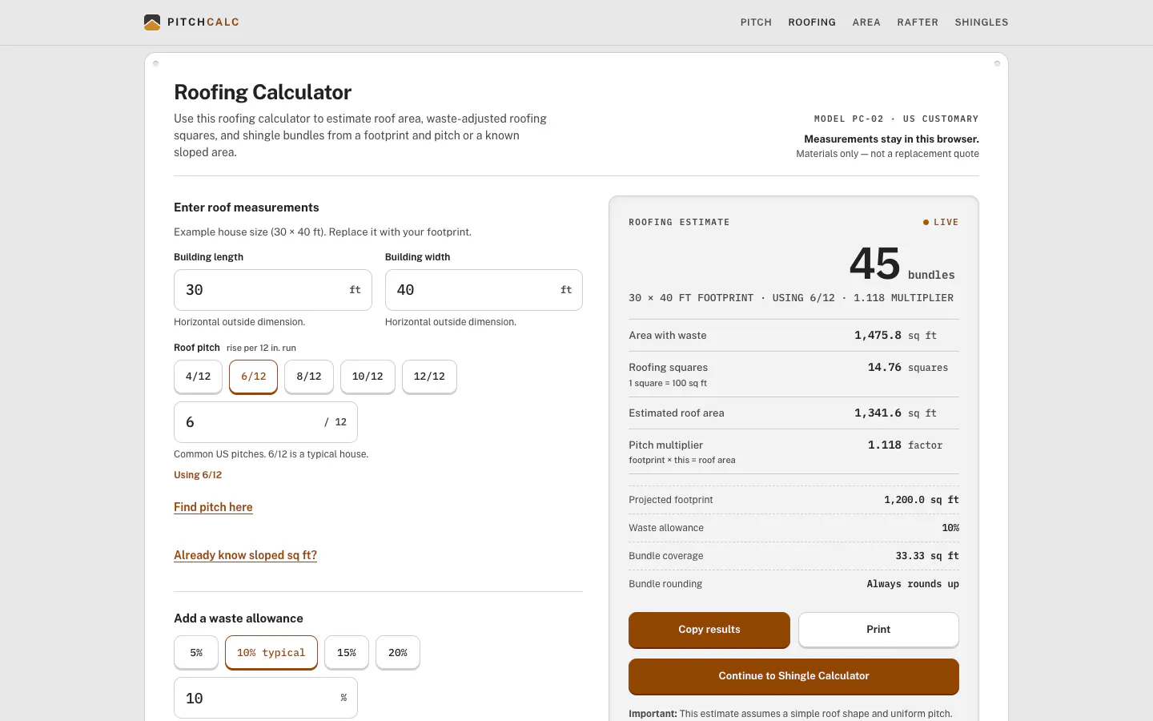Click Copy results button
The width and height of the screenshot is (1153, 721).
(709, 630)
